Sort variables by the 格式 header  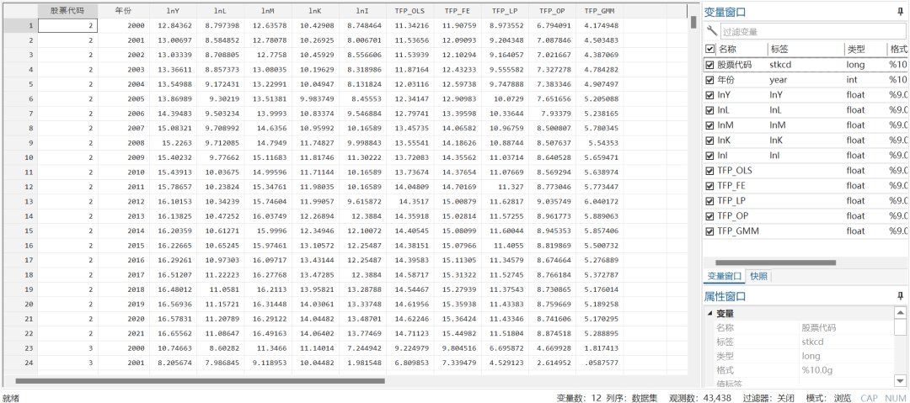click(x=898, y=50)
